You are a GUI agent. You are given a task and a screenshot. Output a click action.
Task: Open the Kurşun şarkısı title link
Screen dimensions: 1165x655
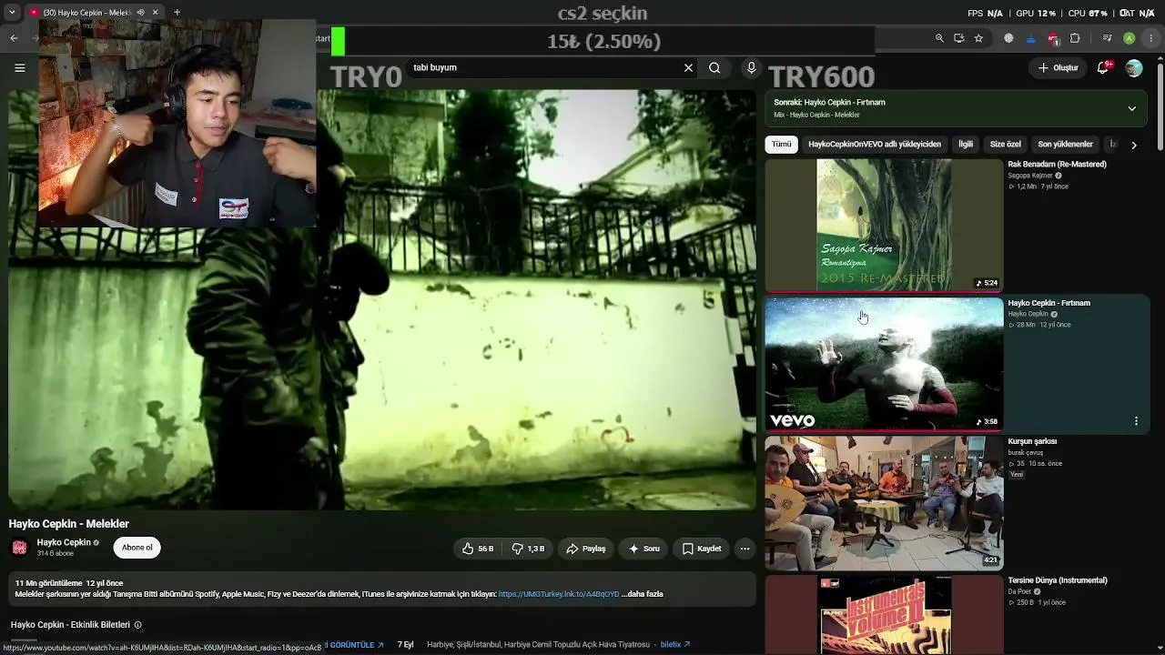(1032, 441)
